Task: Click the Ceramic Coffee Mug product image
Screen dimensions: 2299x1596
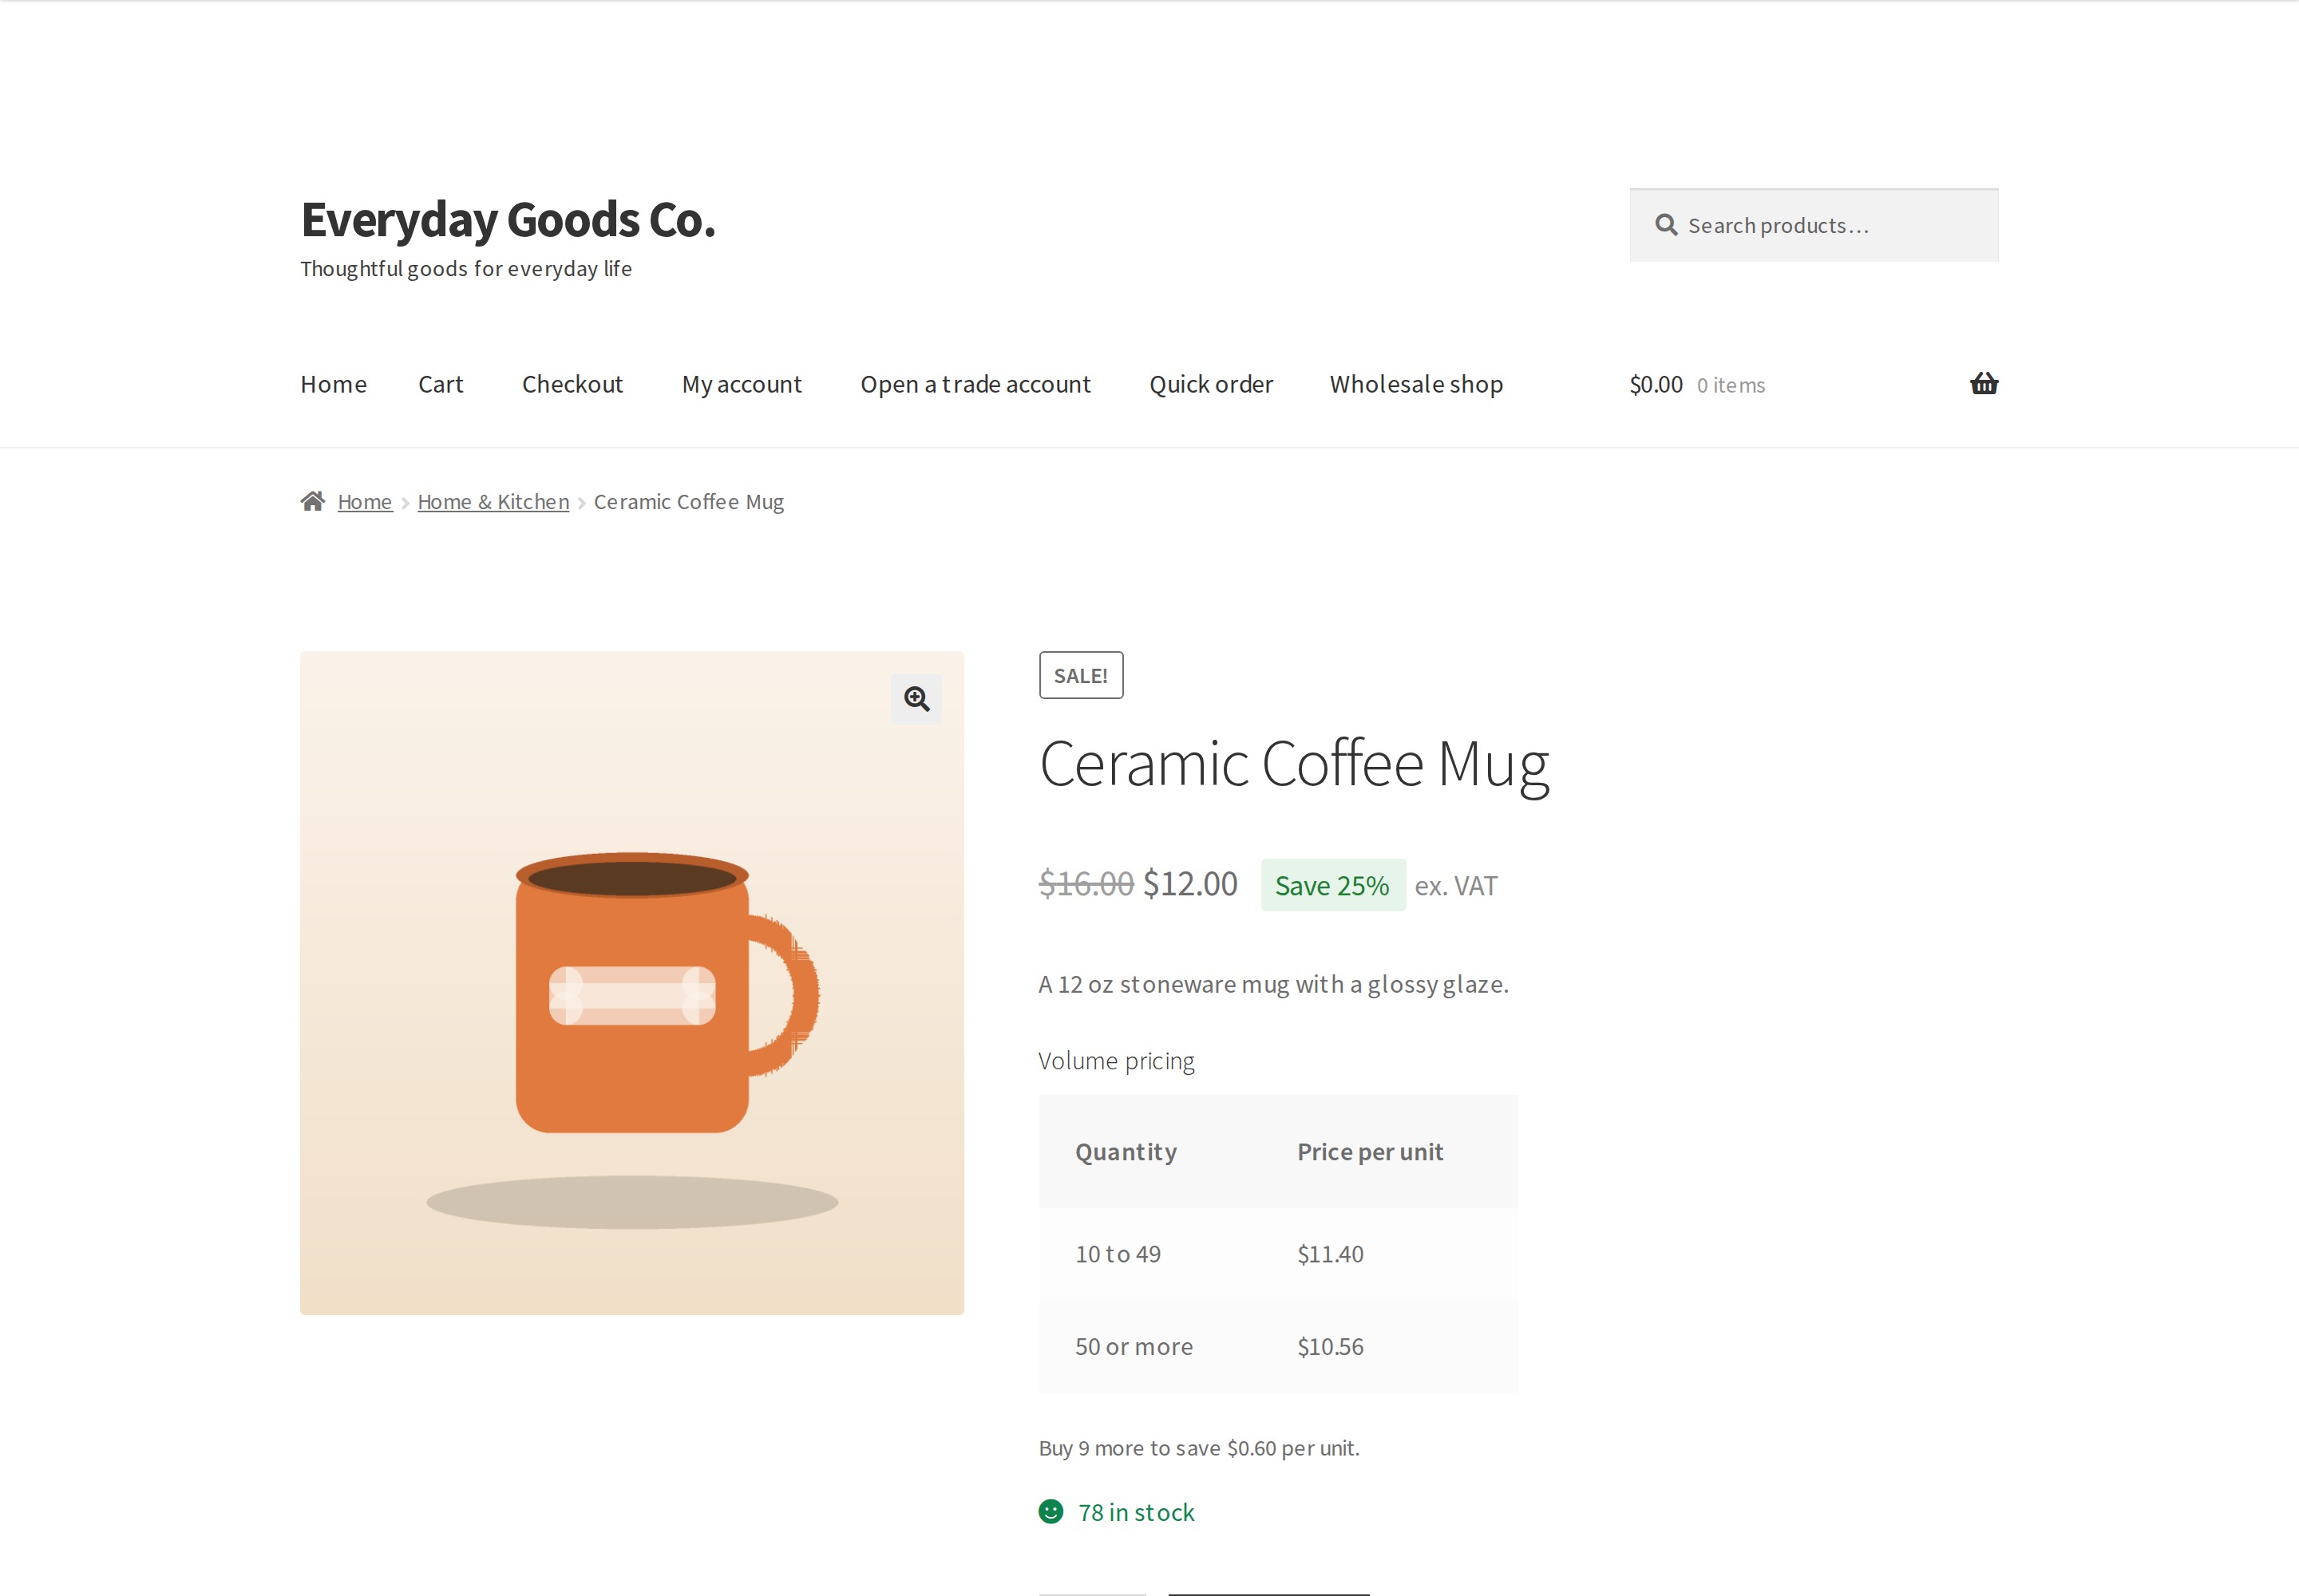Action: click(632, 983)
